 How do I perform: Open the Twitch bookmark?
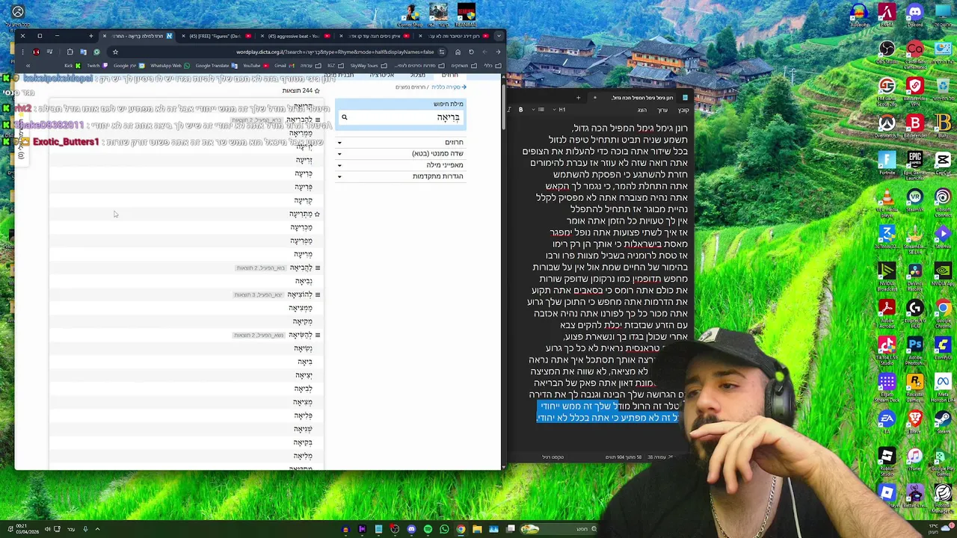coord(98,66)
